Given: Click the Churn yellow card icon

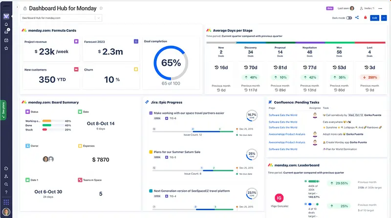Looking at the screenshot, I should (x=136, y=69).
